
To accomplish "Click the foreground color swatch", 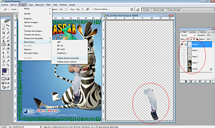I will (4, 70).
